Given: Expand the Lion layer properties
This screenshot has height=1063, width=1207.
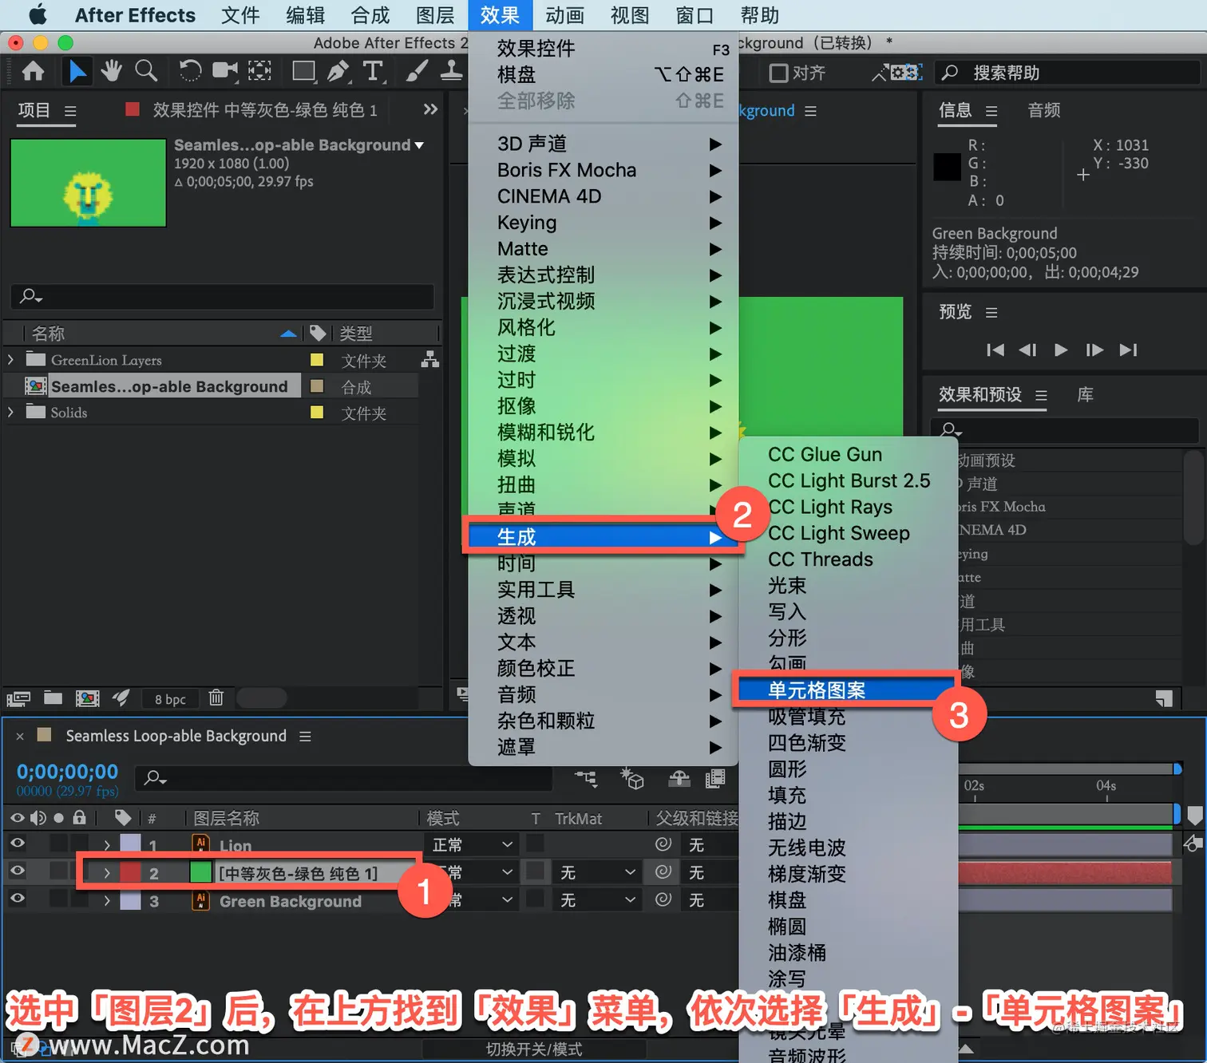Looking at the screenshot, I should click(x=107, y=845).
